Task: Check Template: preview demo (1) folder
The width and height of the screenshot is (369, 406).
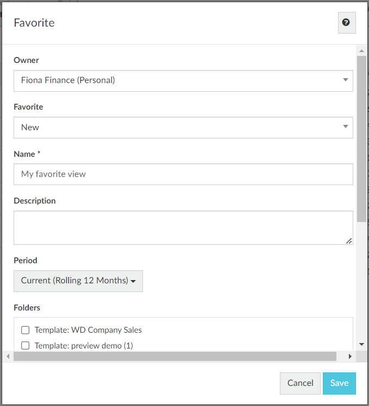Action: pyautogui.click(x=25, y=345)
